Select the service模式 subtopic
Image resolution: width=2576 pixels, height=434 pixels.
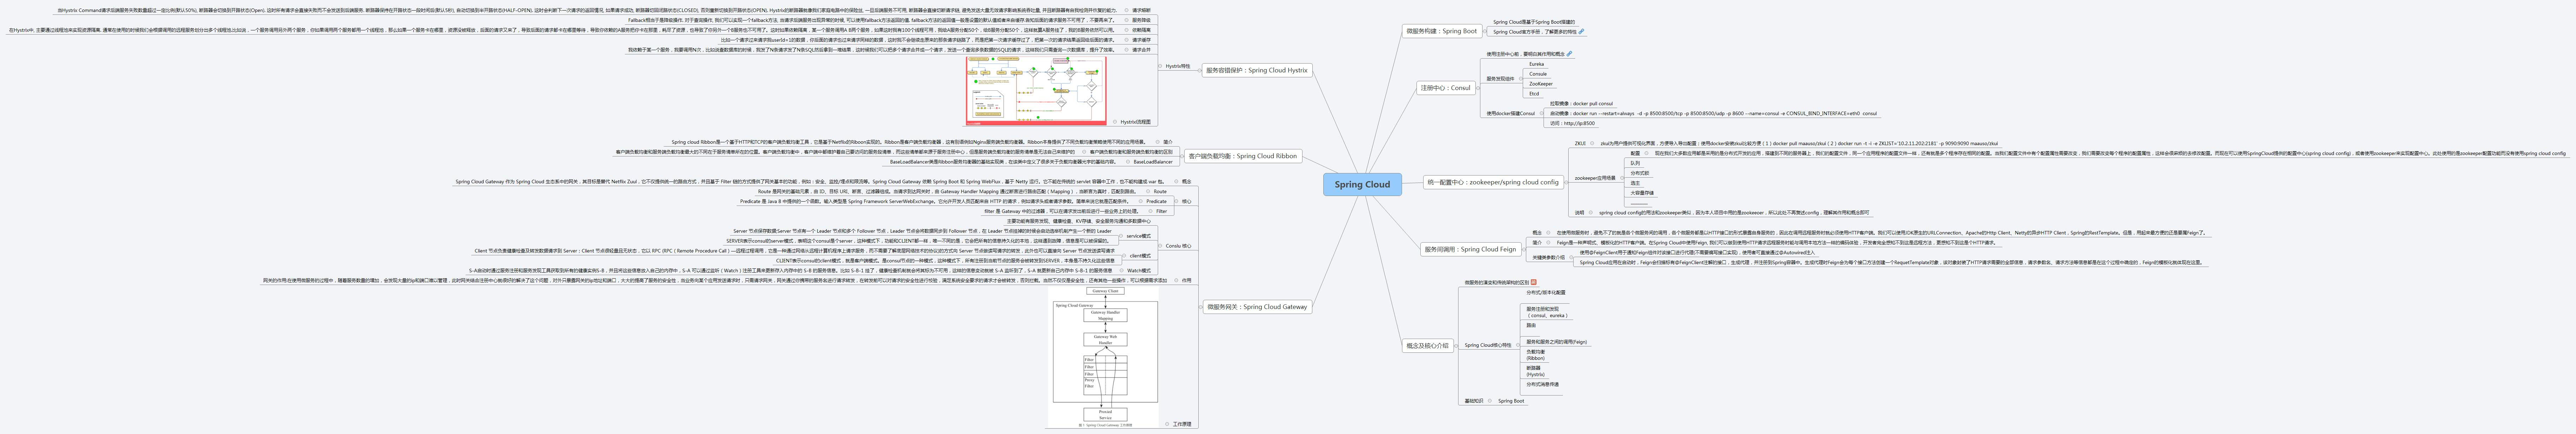pyautogui.click(x=1139, y=236)
